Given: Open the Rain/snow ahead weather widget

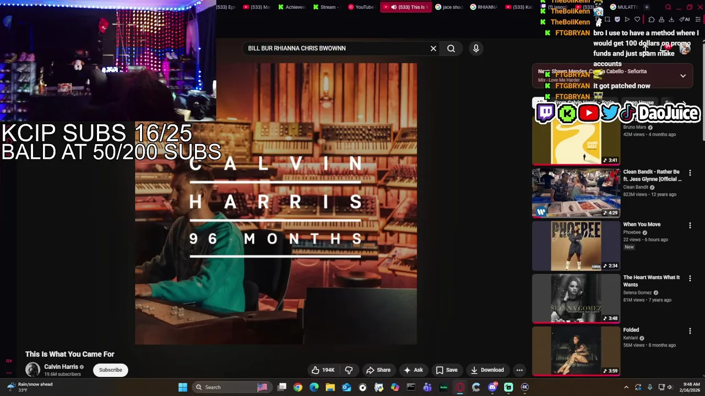Looking at the screenshot, I should [x=31, y=387].
